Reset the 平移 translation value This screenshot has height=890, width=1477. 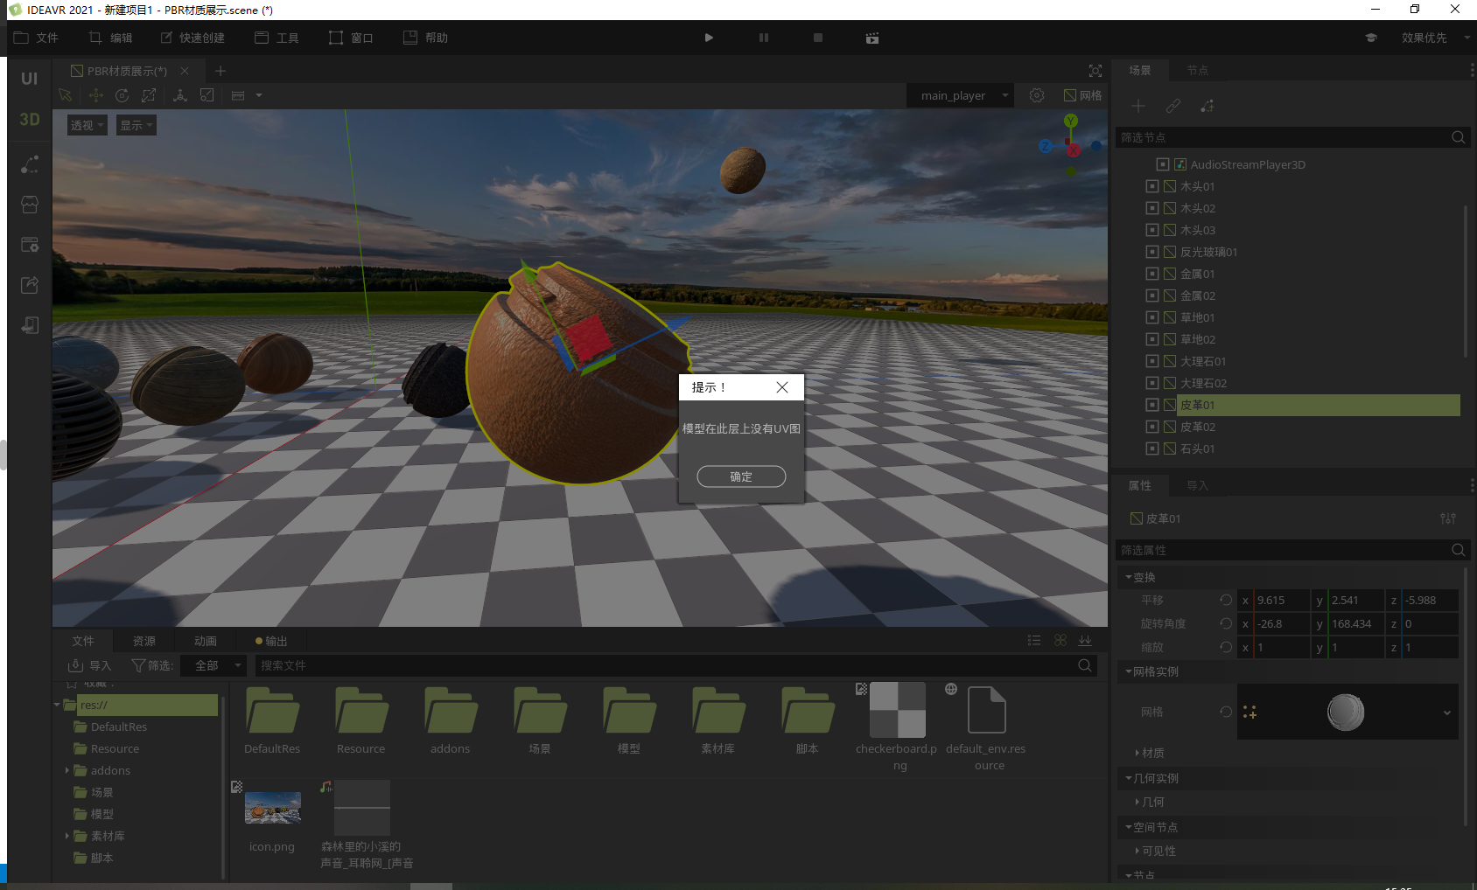tap(1226, 600)
